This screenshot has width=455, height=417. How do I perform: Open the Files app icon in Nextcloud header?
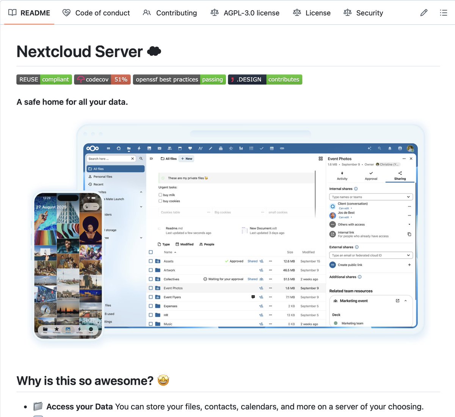coord(129,148)
